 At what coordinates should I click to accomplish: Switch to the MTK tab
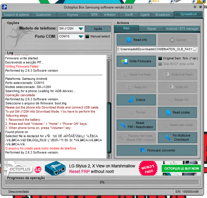click(x=94, y=15)
